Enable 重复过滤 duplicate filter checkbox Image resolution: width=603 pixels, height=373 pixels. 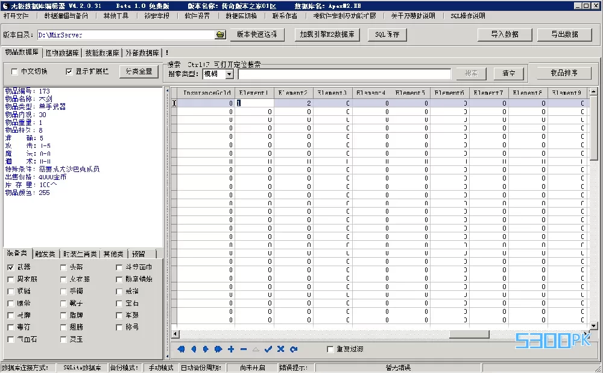330,349
